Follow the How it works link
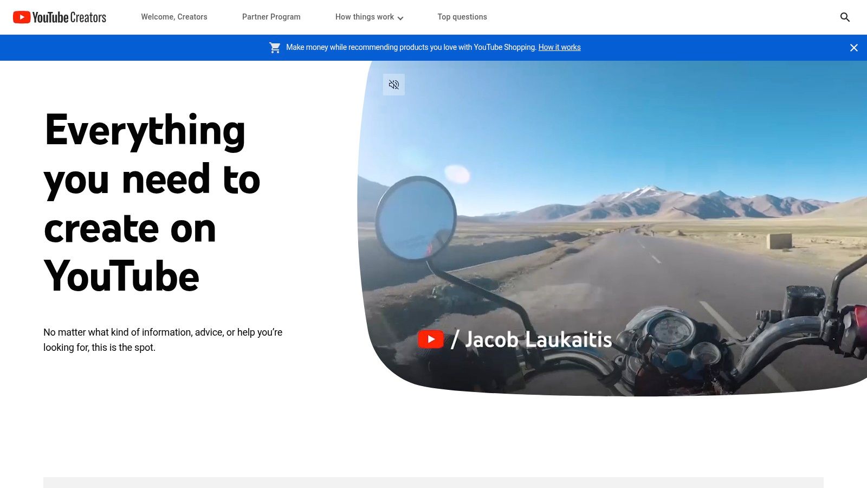 tap(559, 47)
